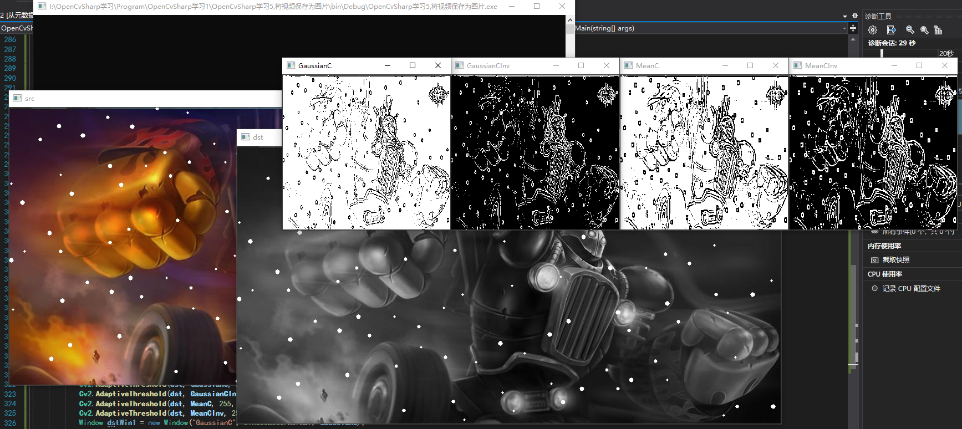Image resolution: width=962 pixels, height=429 pixels.
Task: Click the CPU 使用率 section header
Action: coord(885,274)
